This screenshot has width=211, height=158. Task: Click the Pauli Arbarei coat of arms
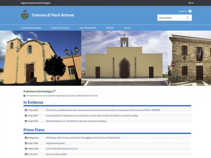[x=25, y=15]
